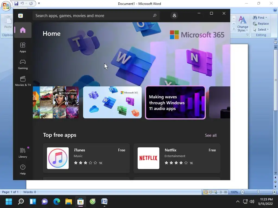Customize Quick Access Toolbar dropdown arrow
The image size is (278, 208).
[x=39, y=3]
